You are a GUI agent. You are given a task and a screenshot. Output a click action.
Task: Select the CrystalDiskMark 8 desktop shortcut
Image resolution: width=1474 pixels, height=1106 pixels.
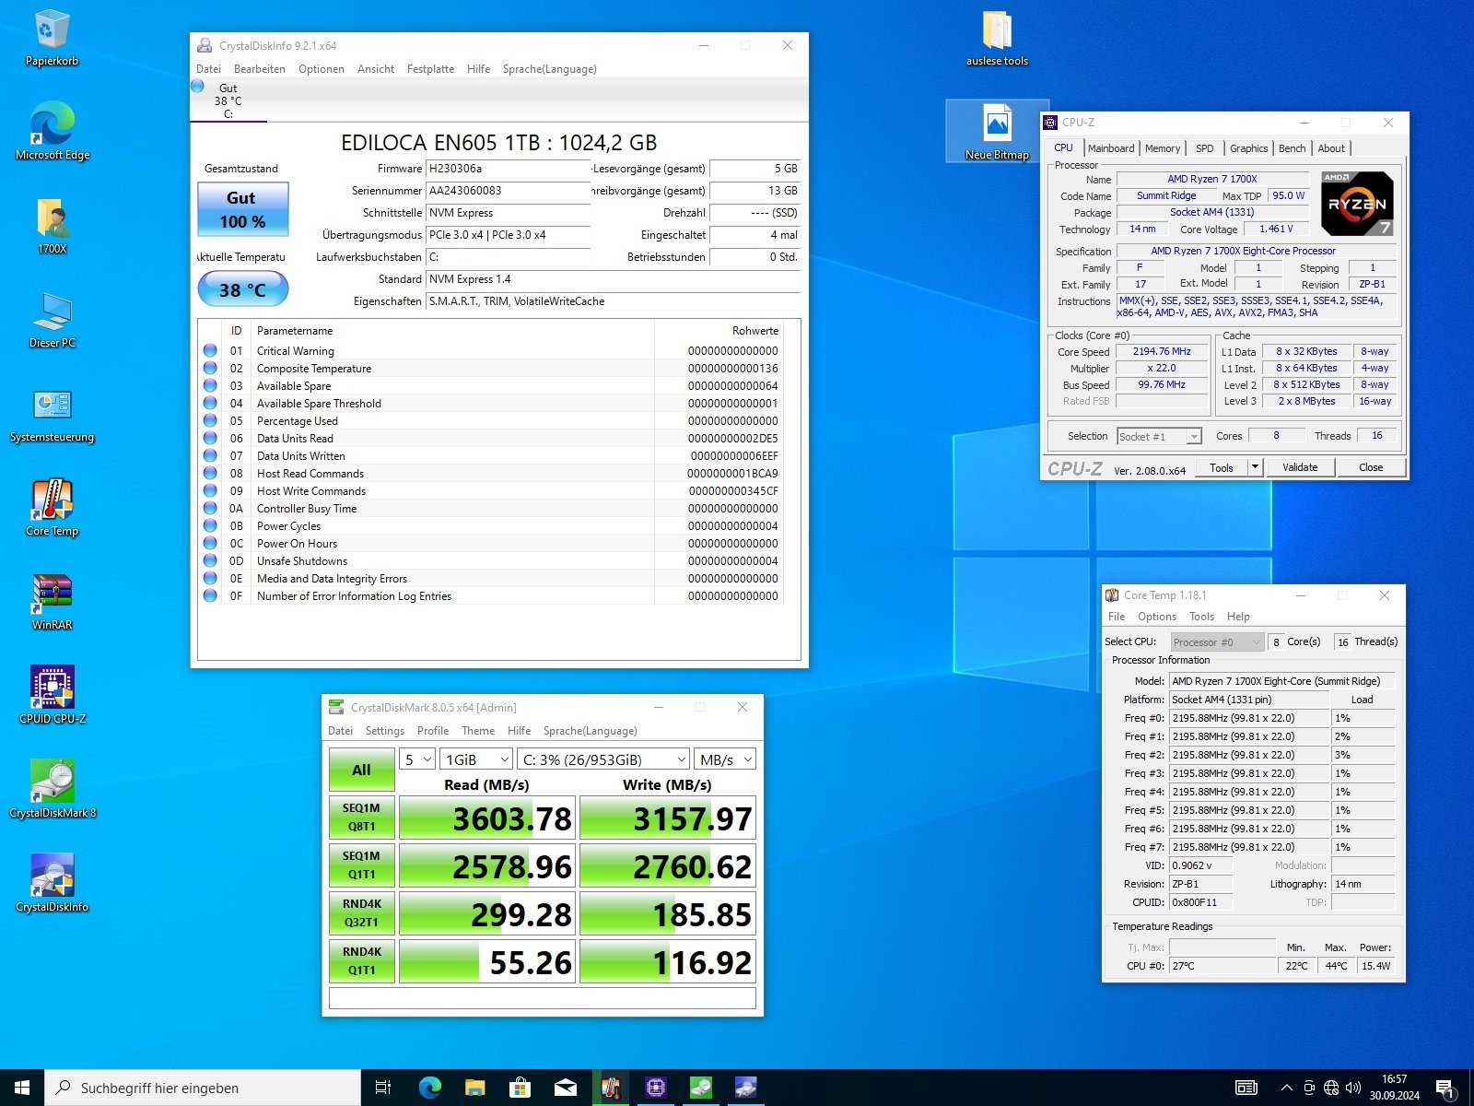52,791
